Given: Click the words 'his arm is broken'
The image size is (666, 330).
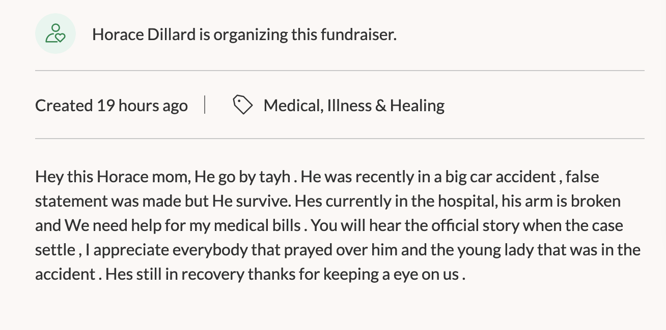Looking at the screenshot, I should coord(561,202).
